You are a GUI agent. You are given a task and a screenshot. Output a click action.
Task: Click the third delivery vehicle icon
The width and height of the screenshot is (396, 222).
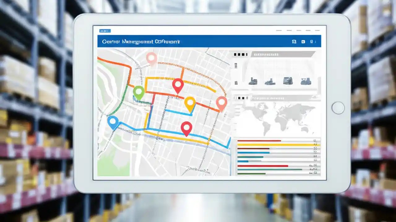coord(288,81)
